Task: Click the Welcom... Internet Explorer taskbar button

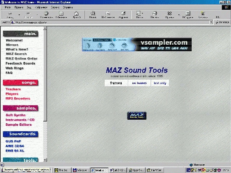Action: (99, 170)
